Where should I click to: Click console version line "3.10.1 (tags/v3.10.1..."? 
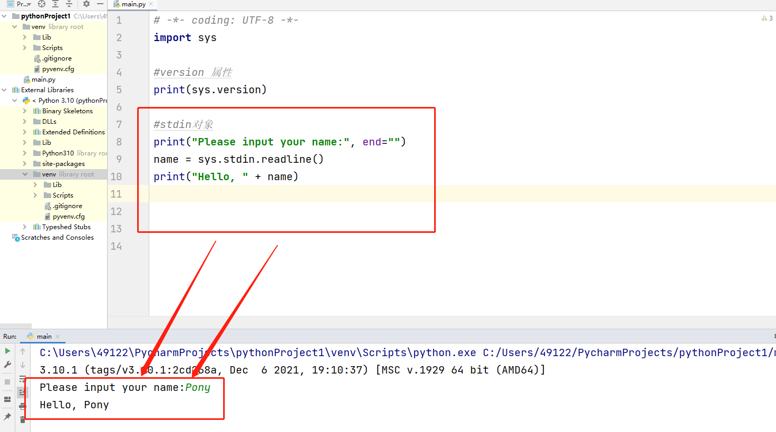click(293, 370)
